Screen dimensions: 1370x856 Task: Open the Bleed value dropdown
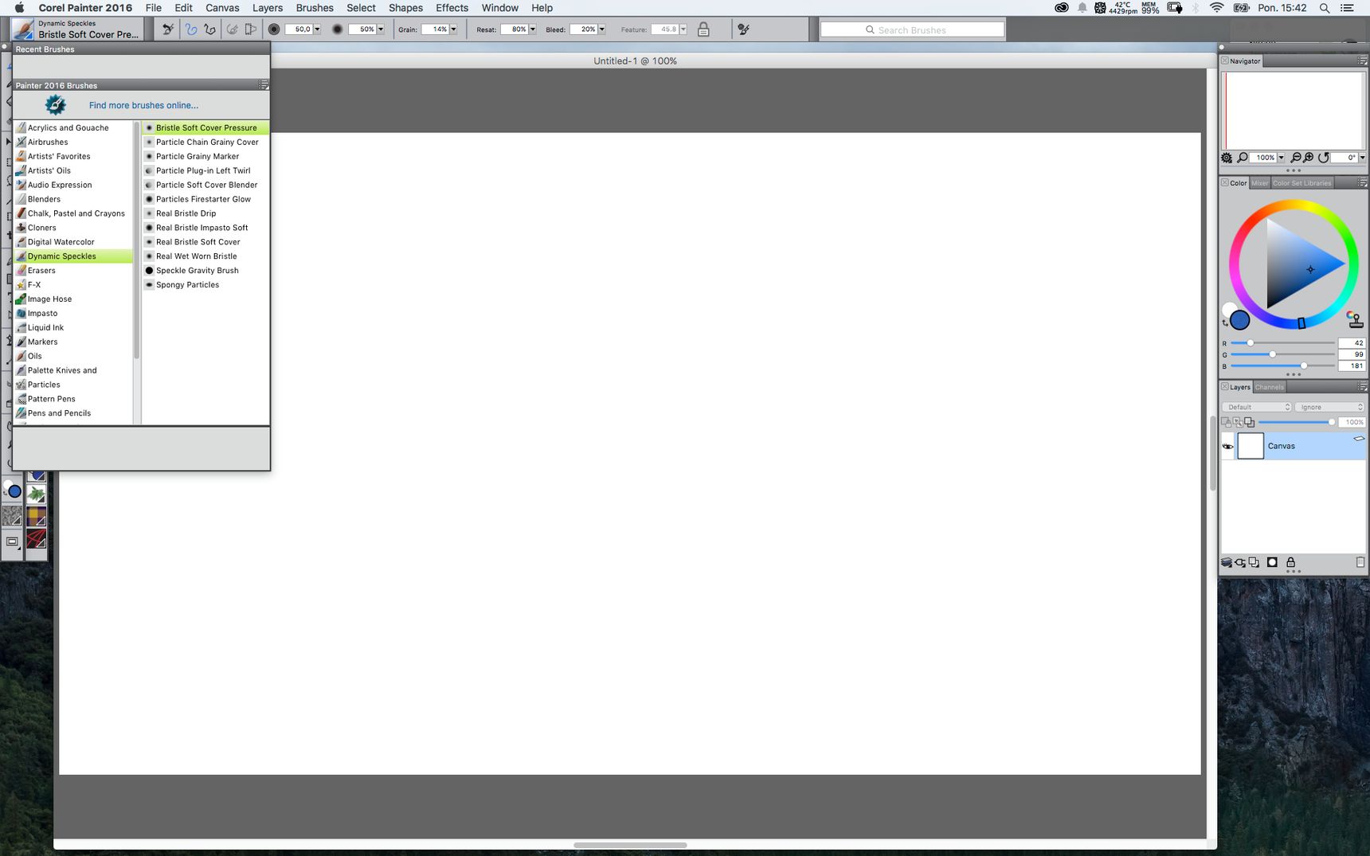coord(601,29)
